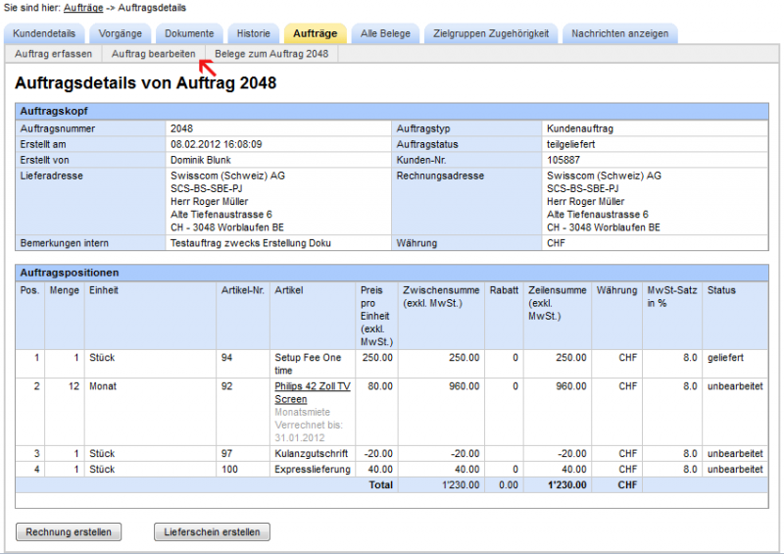Open Belege zum Auftrag 2048
This screenshot has width=784, height=554.
(x=271, y=54)
